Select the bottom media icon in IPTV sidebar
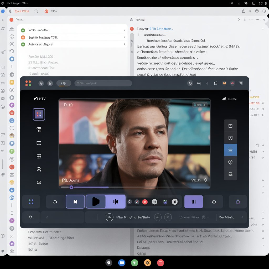The height and width of the screenshot is (269, 269). (x=39, y=182)
